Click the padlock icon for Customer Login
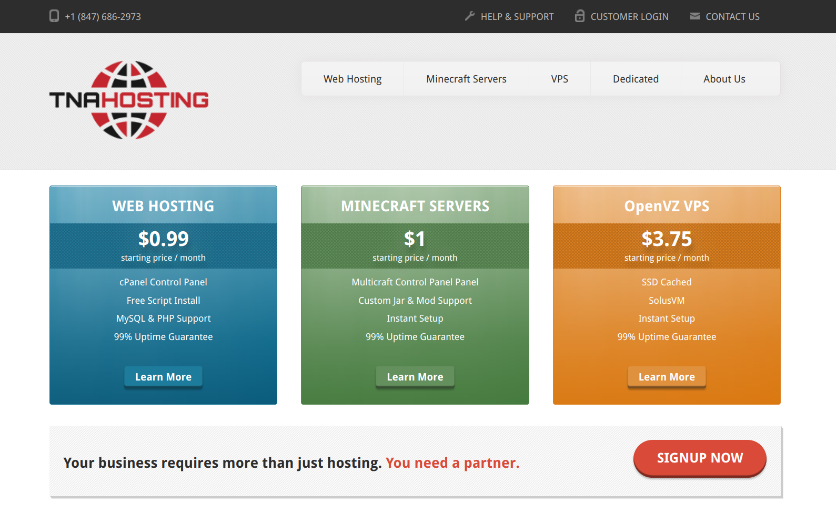Screen dimensions: 836x514 click(x=580, y=16)
